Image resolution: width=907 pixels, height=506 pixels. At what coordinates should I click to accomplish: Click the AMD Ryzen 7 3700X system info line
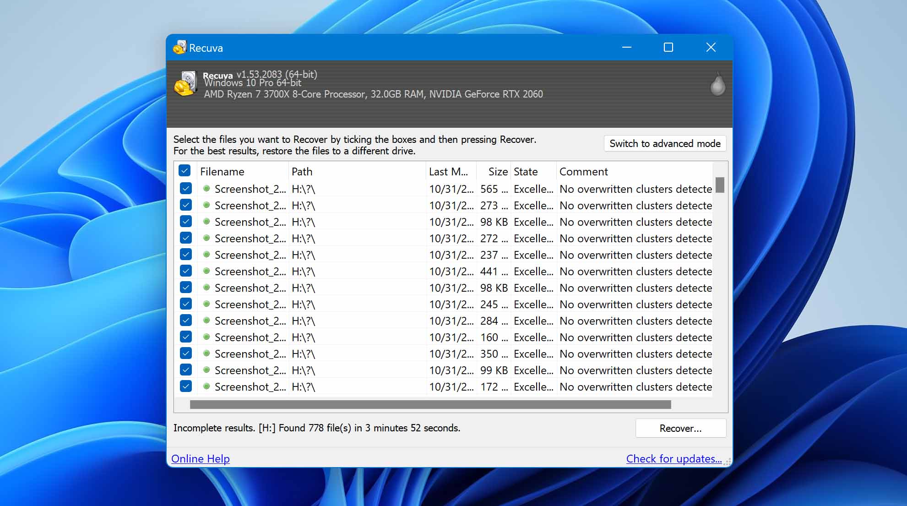[373, 94]
